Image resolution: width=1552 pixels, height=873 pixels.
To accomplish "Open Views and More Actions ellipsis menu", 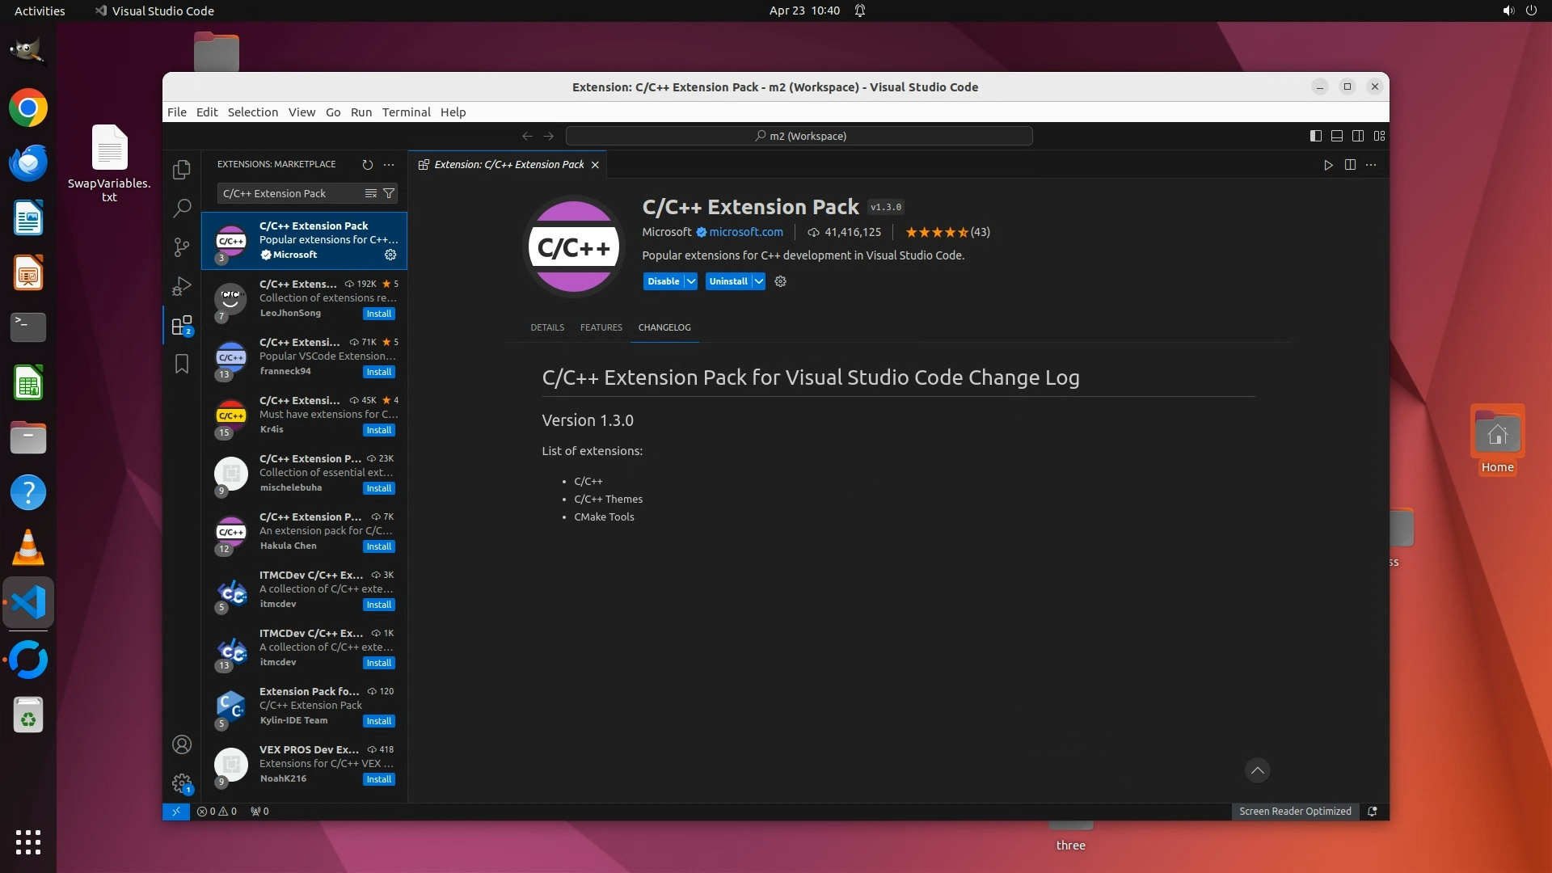I will coord(389,164).
